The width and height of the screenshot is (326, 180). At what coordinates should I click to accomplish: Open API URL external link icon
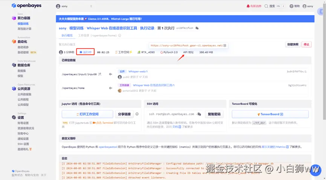pyautogui.click(x=225, y=46)
